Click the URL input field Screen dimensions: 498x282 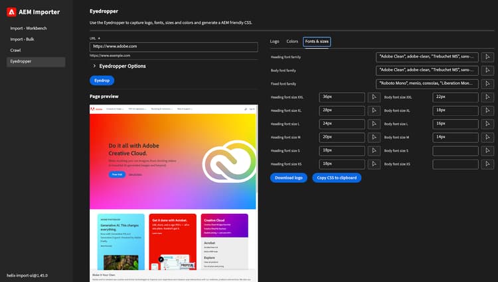click(x=174, y=47)
